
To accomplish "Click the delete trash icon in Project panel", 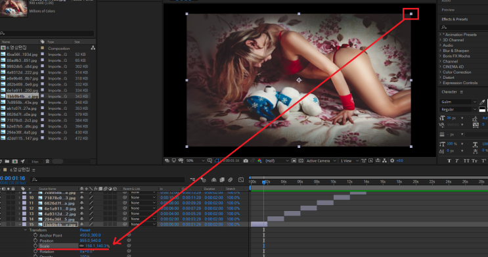I will coord(47,162).
